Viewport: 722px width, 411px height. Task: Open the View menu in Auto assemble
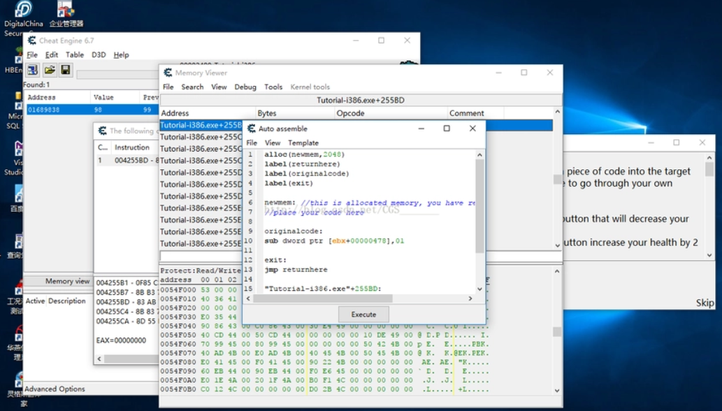[x=272, y=143]
